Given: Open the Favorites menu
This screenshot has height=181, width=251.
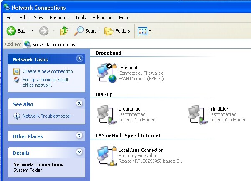Looking at the screenshot, I should coord(59,18).
